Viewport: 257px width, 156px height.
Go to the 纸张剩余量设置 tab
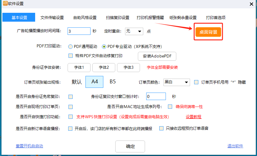coord(183,18)
